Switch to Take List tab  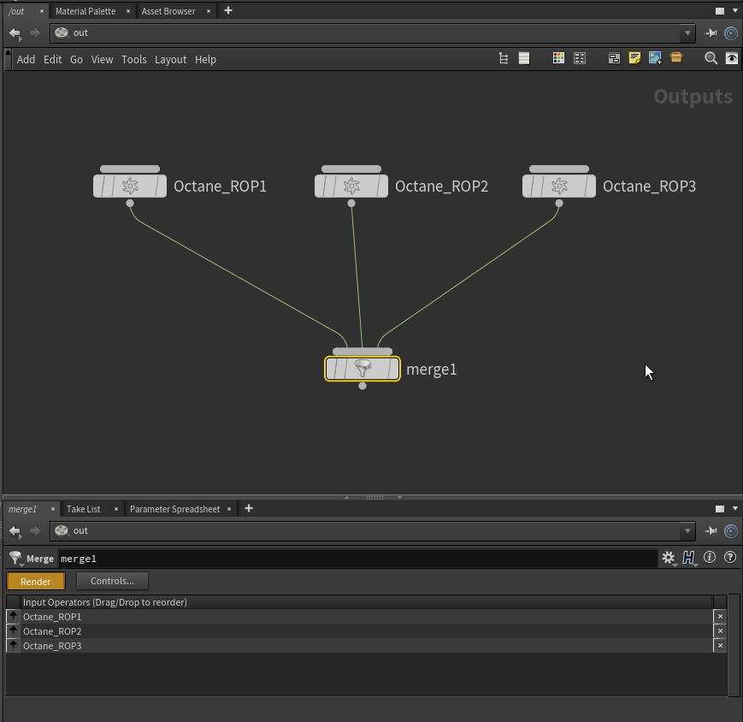(x=84, y=509)
